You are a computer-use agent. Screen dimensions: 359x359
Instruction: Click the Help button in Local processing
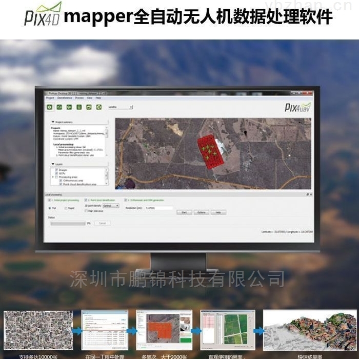click(218, 212)
